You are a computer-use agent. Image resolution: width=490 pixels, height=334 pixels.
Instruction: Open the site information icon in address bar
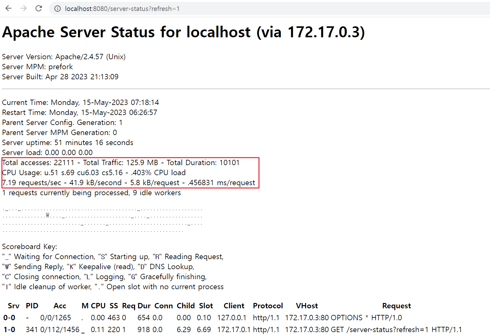[57, 9]
